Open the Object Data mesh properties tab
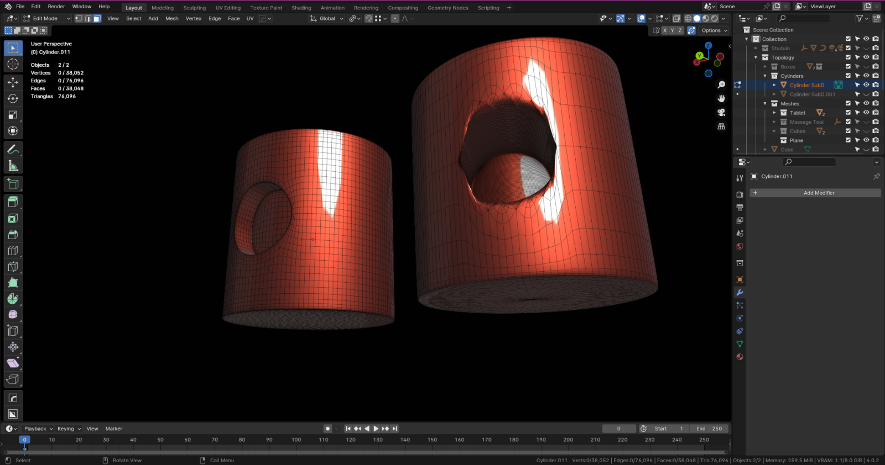 click(740, 344)
